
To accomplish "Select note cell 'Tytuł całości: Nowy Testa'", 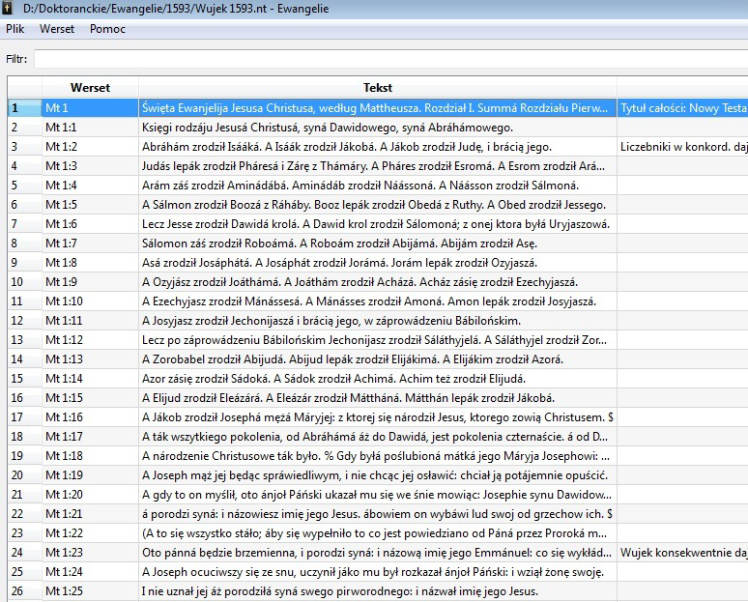I will pyautogui.click(x=682, y=108).
